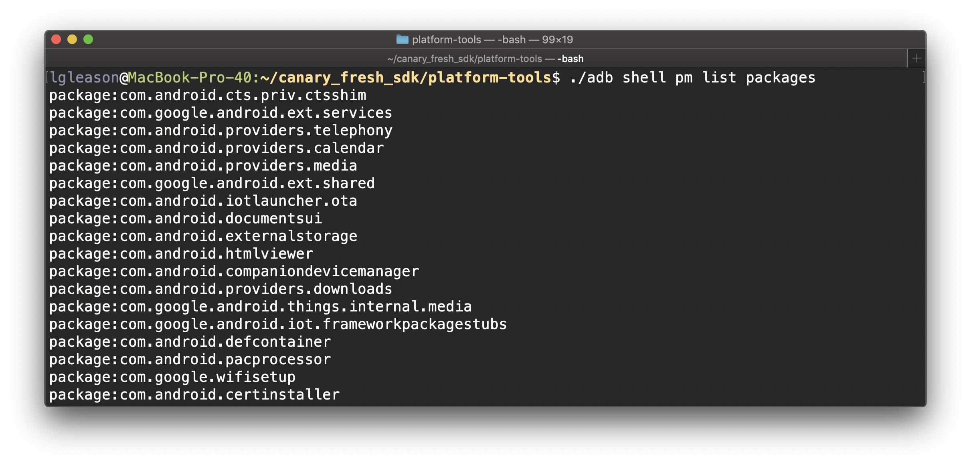
Task: Click the green zoom traffic light
Action: pyautogui.click(x=89, y=39)
